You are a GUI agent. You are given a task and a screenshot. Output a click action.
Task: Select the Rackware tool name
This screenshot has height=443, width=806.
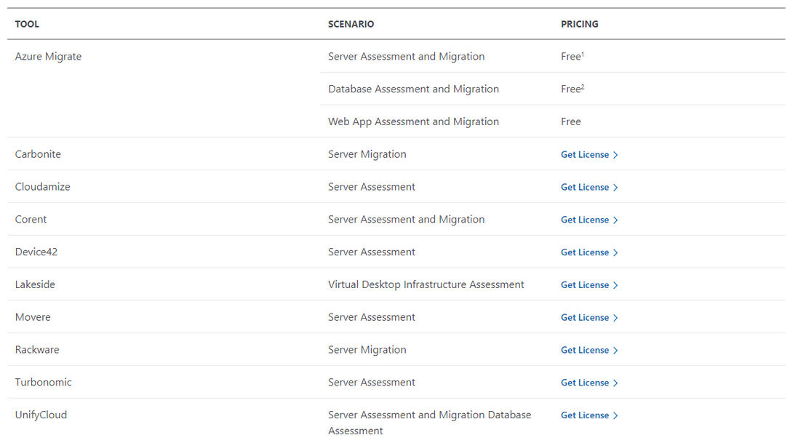pyautogui.click(x=37, y=349)
